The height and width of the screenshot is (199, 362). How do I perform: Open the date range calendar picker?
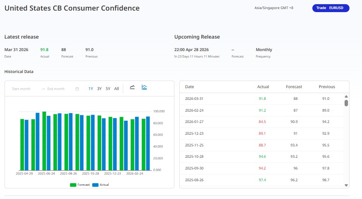tap(77, 89)
